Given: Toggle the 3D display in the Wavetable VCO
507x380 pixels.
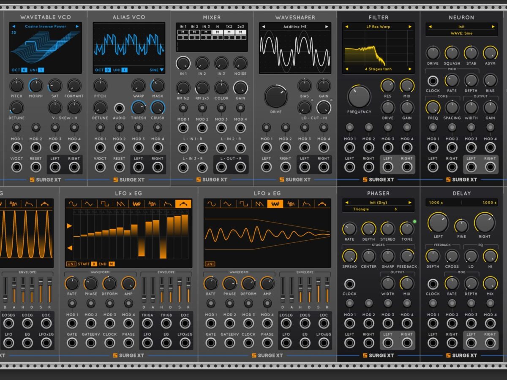Looking at the screenshot, I should [x=14, y=33].
